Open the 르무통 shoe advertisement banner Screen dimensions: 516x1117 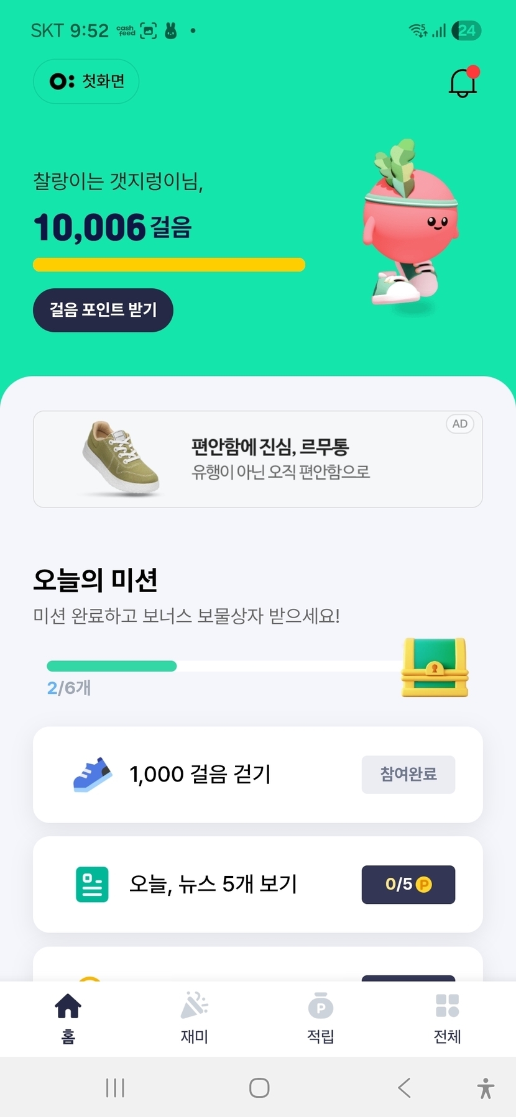point(257,459)
